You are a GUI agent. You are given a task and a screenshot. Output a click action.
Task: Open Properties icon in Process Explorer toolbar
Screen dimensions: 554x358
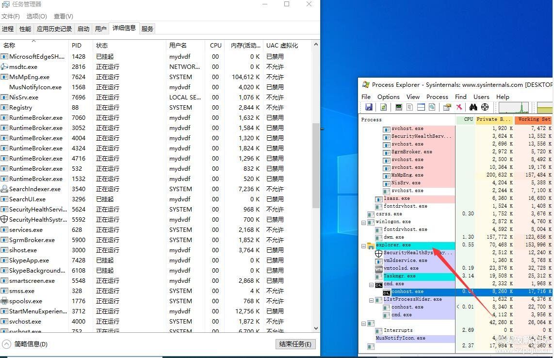coord(447,107)
